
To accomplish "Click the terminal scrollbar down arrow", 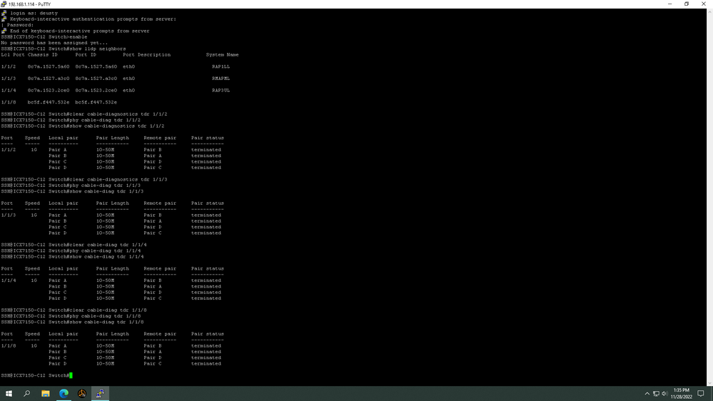I will tap(709, 383).
